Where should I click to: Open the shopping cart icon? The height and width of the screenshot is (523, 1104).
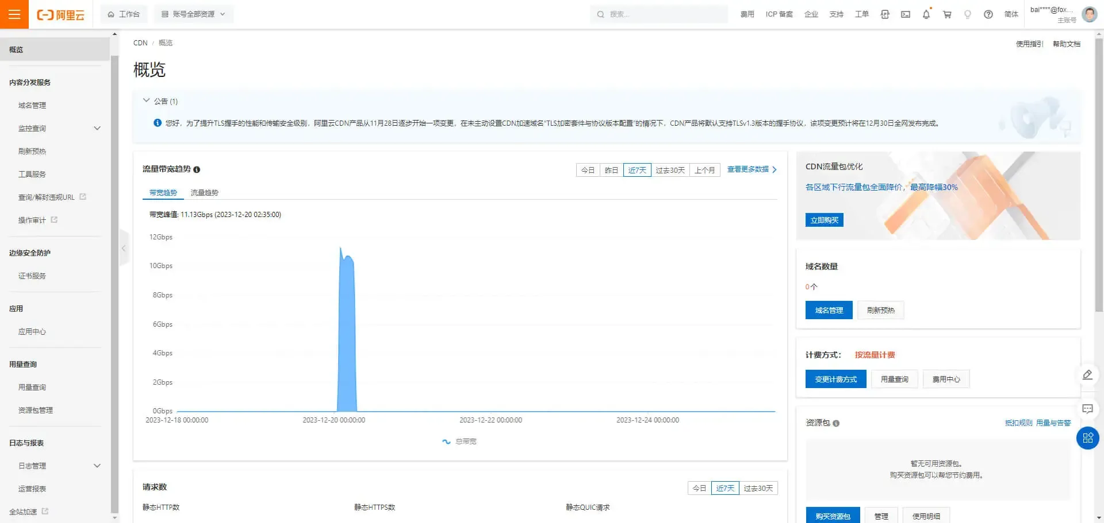tap(947, 14)
